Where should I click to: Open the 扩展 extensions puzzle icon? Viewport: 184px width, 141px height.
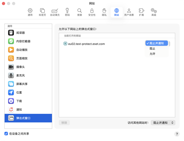point(141,11)
